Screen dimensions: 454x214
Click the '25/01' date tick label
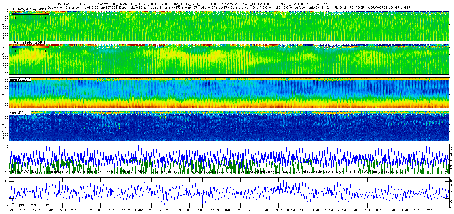coord(62,210)
